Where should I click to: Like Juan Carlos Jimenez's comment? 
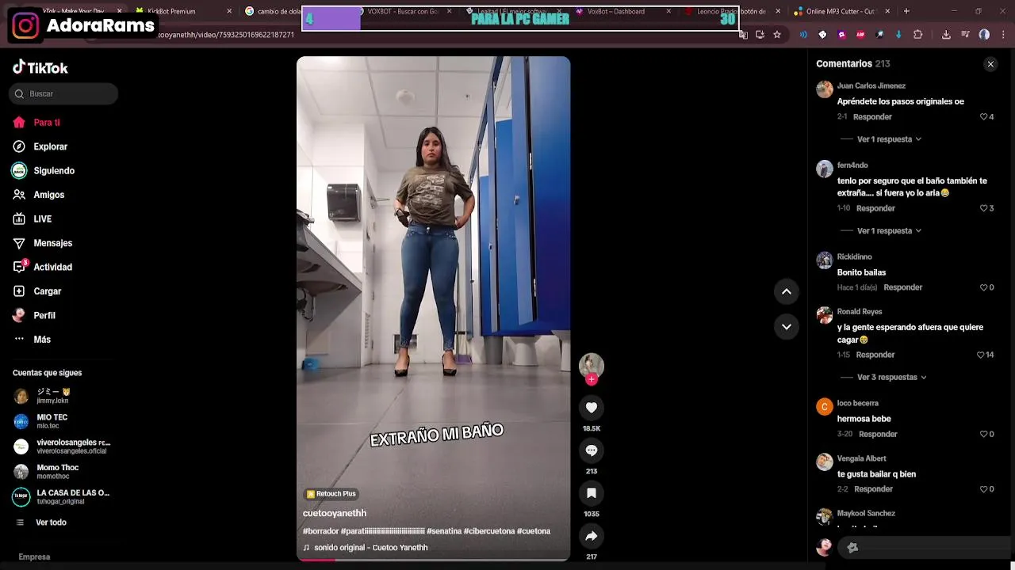[x=984, y=117]
